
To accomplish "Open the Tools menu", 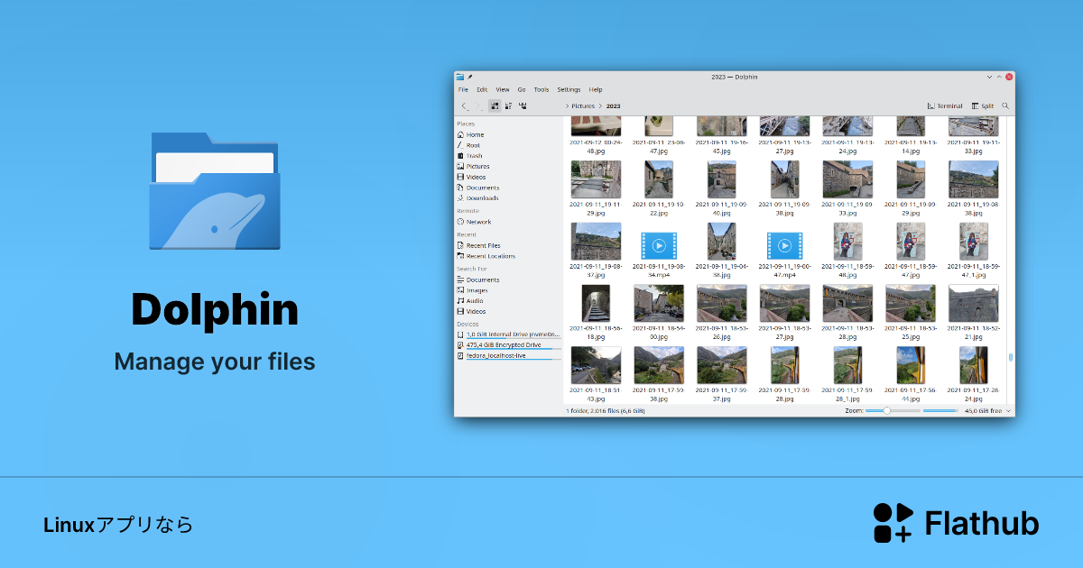I will [541, 89].
